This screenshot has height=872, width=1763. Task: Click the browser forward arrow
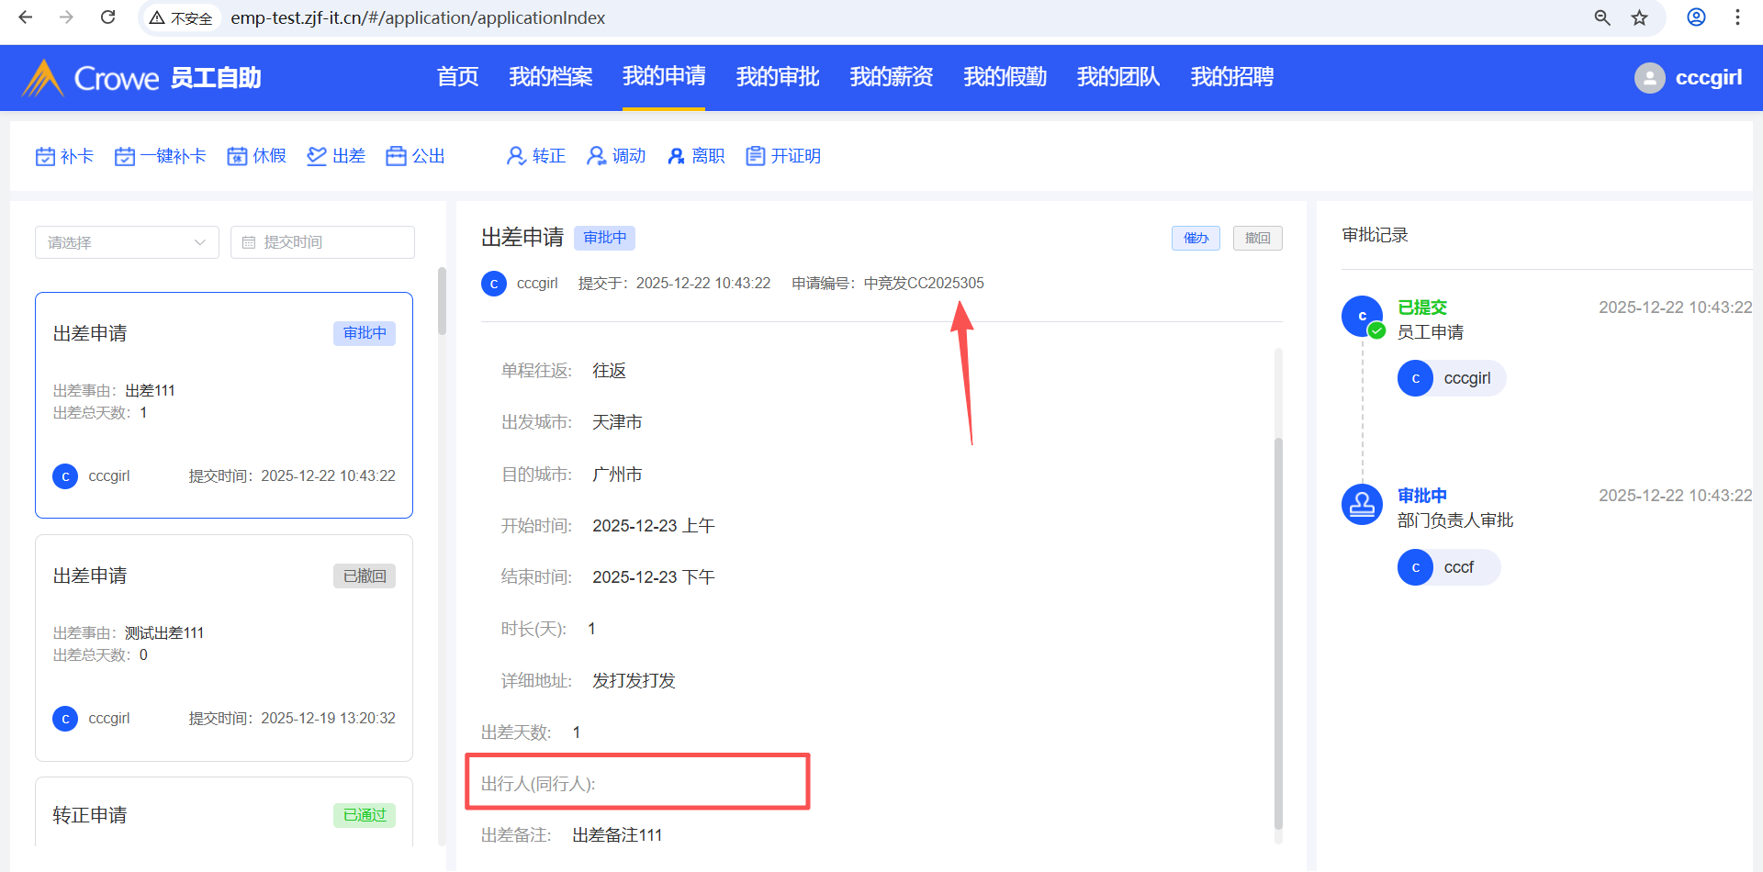point(66,17)
